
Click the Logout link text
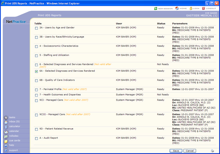(x=211, y=8)
